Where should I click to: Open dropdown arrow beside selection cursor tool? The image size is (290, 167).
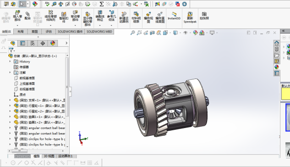click(x=28, y=4)
